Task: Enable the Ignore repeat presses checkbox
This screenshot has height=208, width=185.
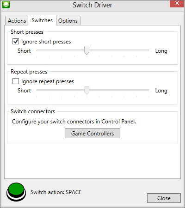Action: pyautogui.click(x=16, y=81)
